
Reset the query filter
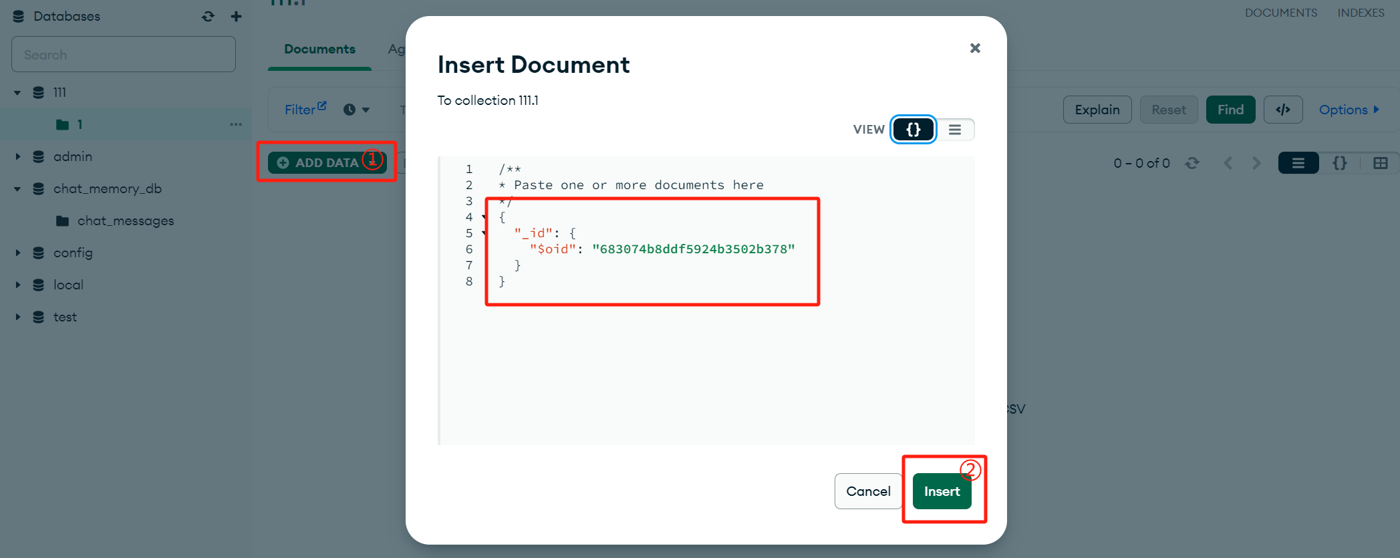click(x=1168, y=110)
